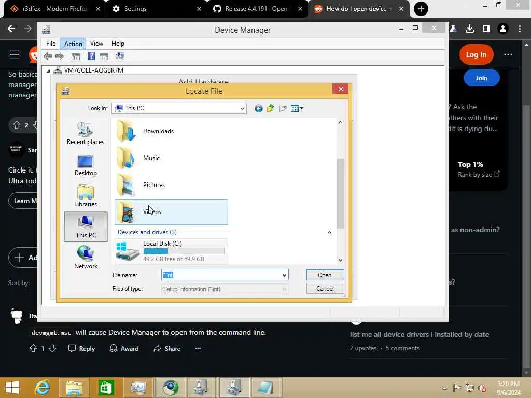Open File menu in Device Manager
The width and height of the screenshot is (531, 398).
(51, 44)
